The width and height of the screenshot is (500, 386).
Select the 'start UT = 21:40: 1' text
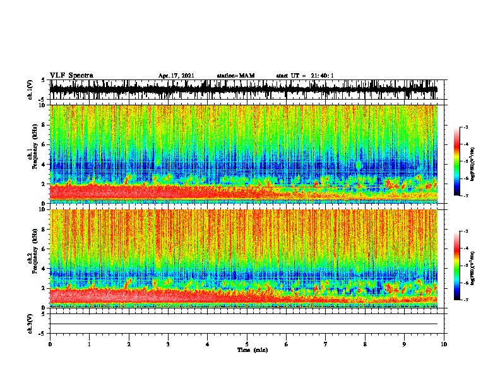(305, 76)
